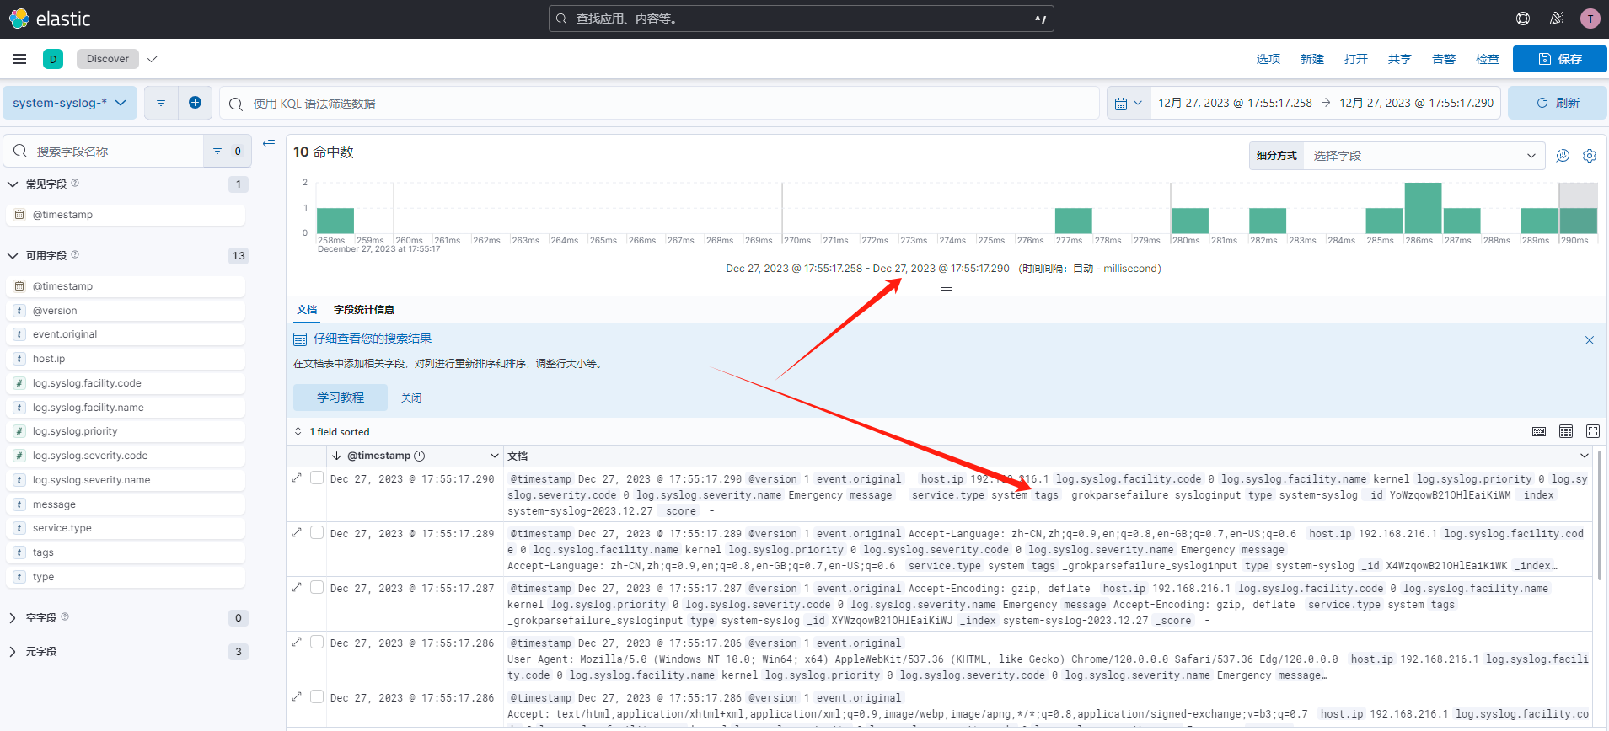The image size is (1609, 731).
Task: Select event.original field in sidebar
Action: (x=126, y=334)
